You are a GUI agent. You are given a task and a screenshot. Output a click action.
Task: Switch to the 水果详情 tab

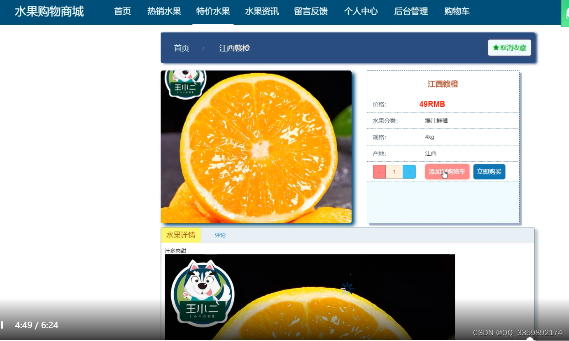181,235
